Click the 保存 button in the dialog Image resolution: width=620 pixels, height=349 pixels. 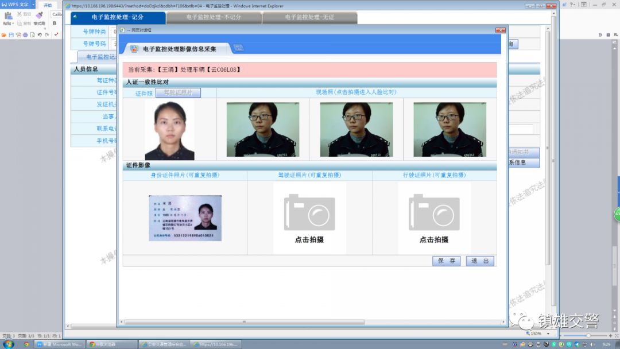click(x=447, y=261)
